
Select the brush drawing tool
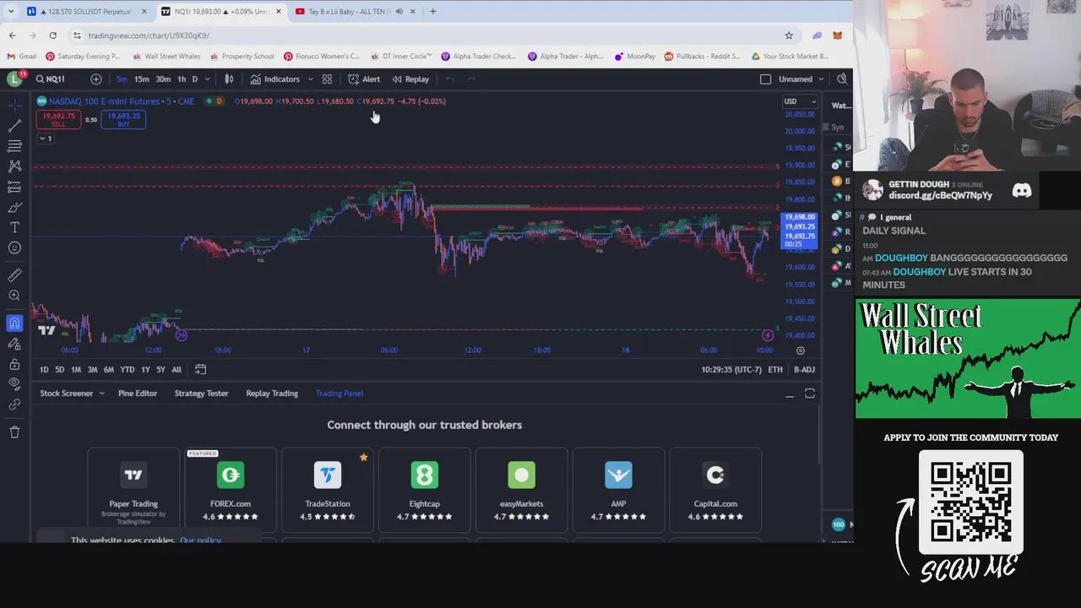click(x=14, y=207)
